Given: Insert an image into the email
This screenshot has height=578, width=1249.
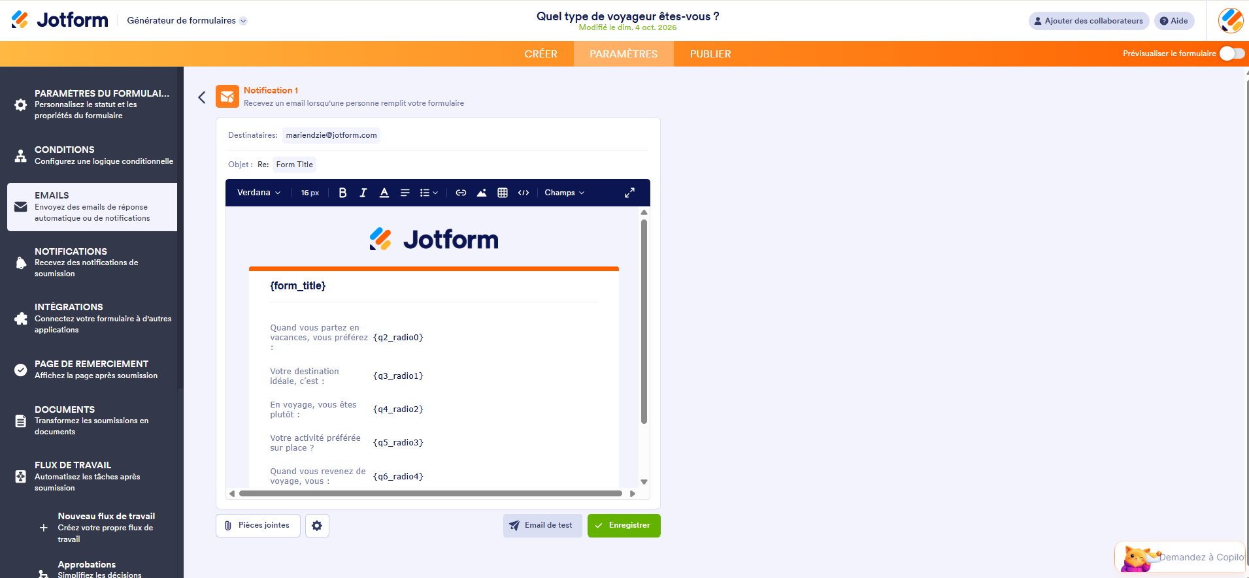Looking at the screenshot, I should click(482, 193).
